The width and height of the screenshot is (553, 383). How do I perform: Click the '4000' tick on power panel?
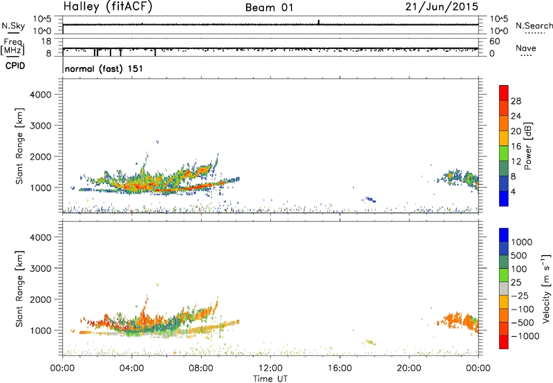point(41,95)
